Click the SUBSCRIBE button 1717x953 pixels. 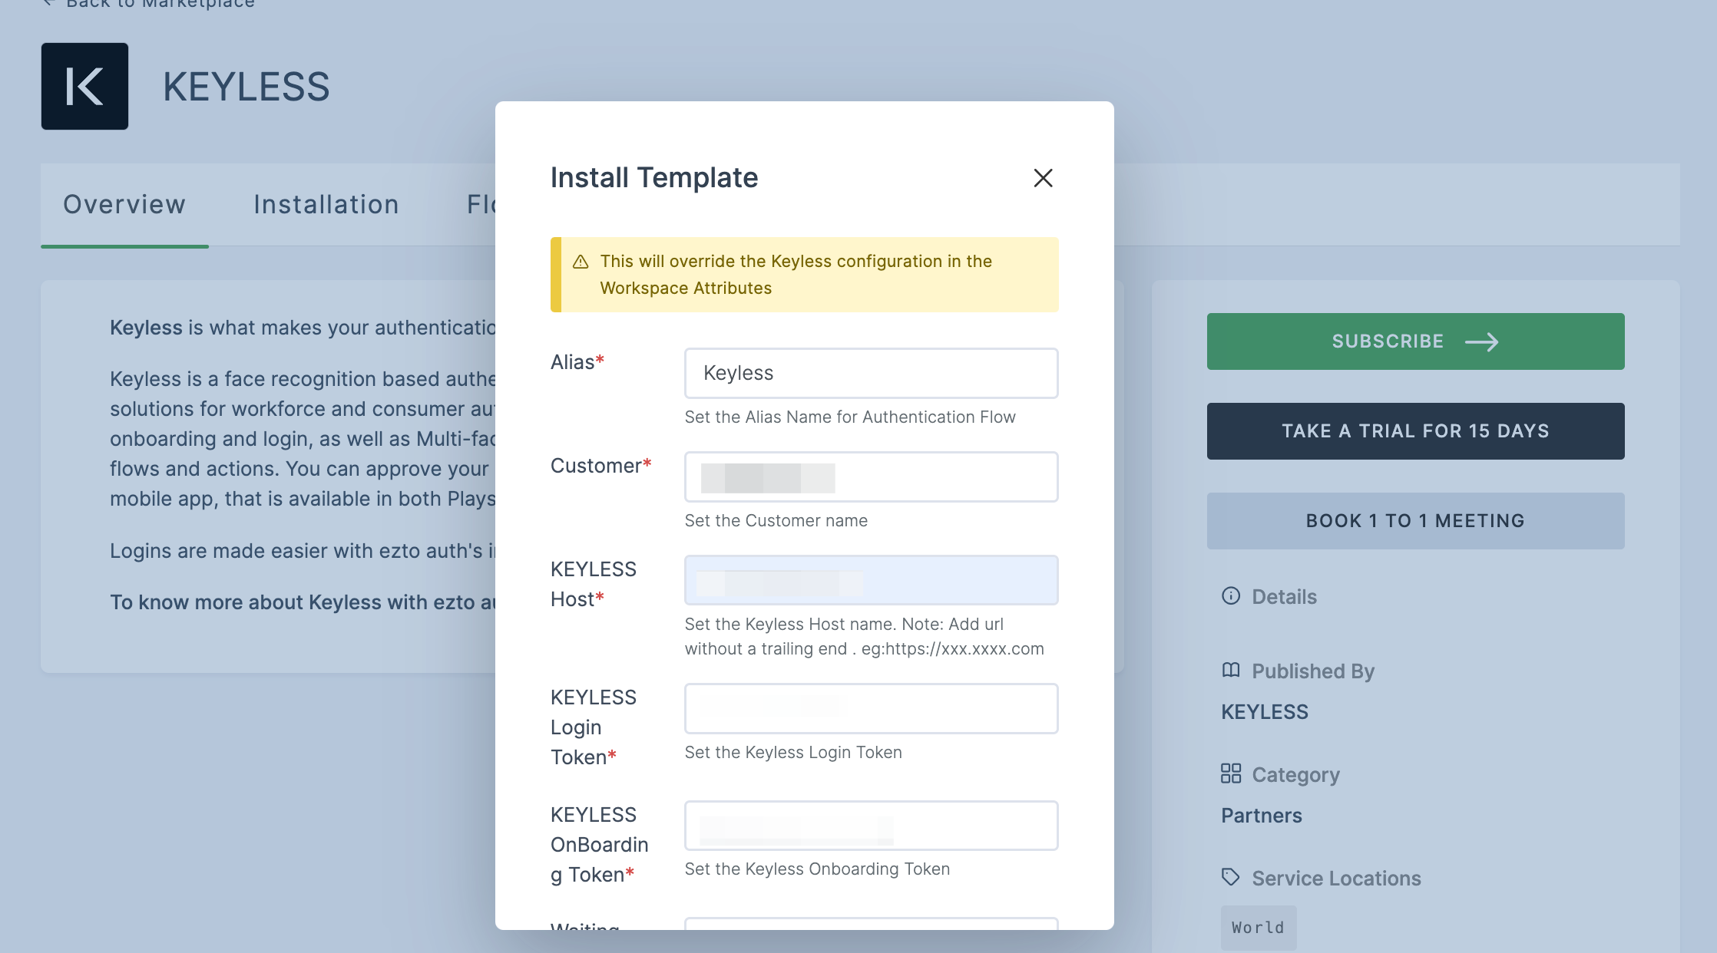point(1415,341)
